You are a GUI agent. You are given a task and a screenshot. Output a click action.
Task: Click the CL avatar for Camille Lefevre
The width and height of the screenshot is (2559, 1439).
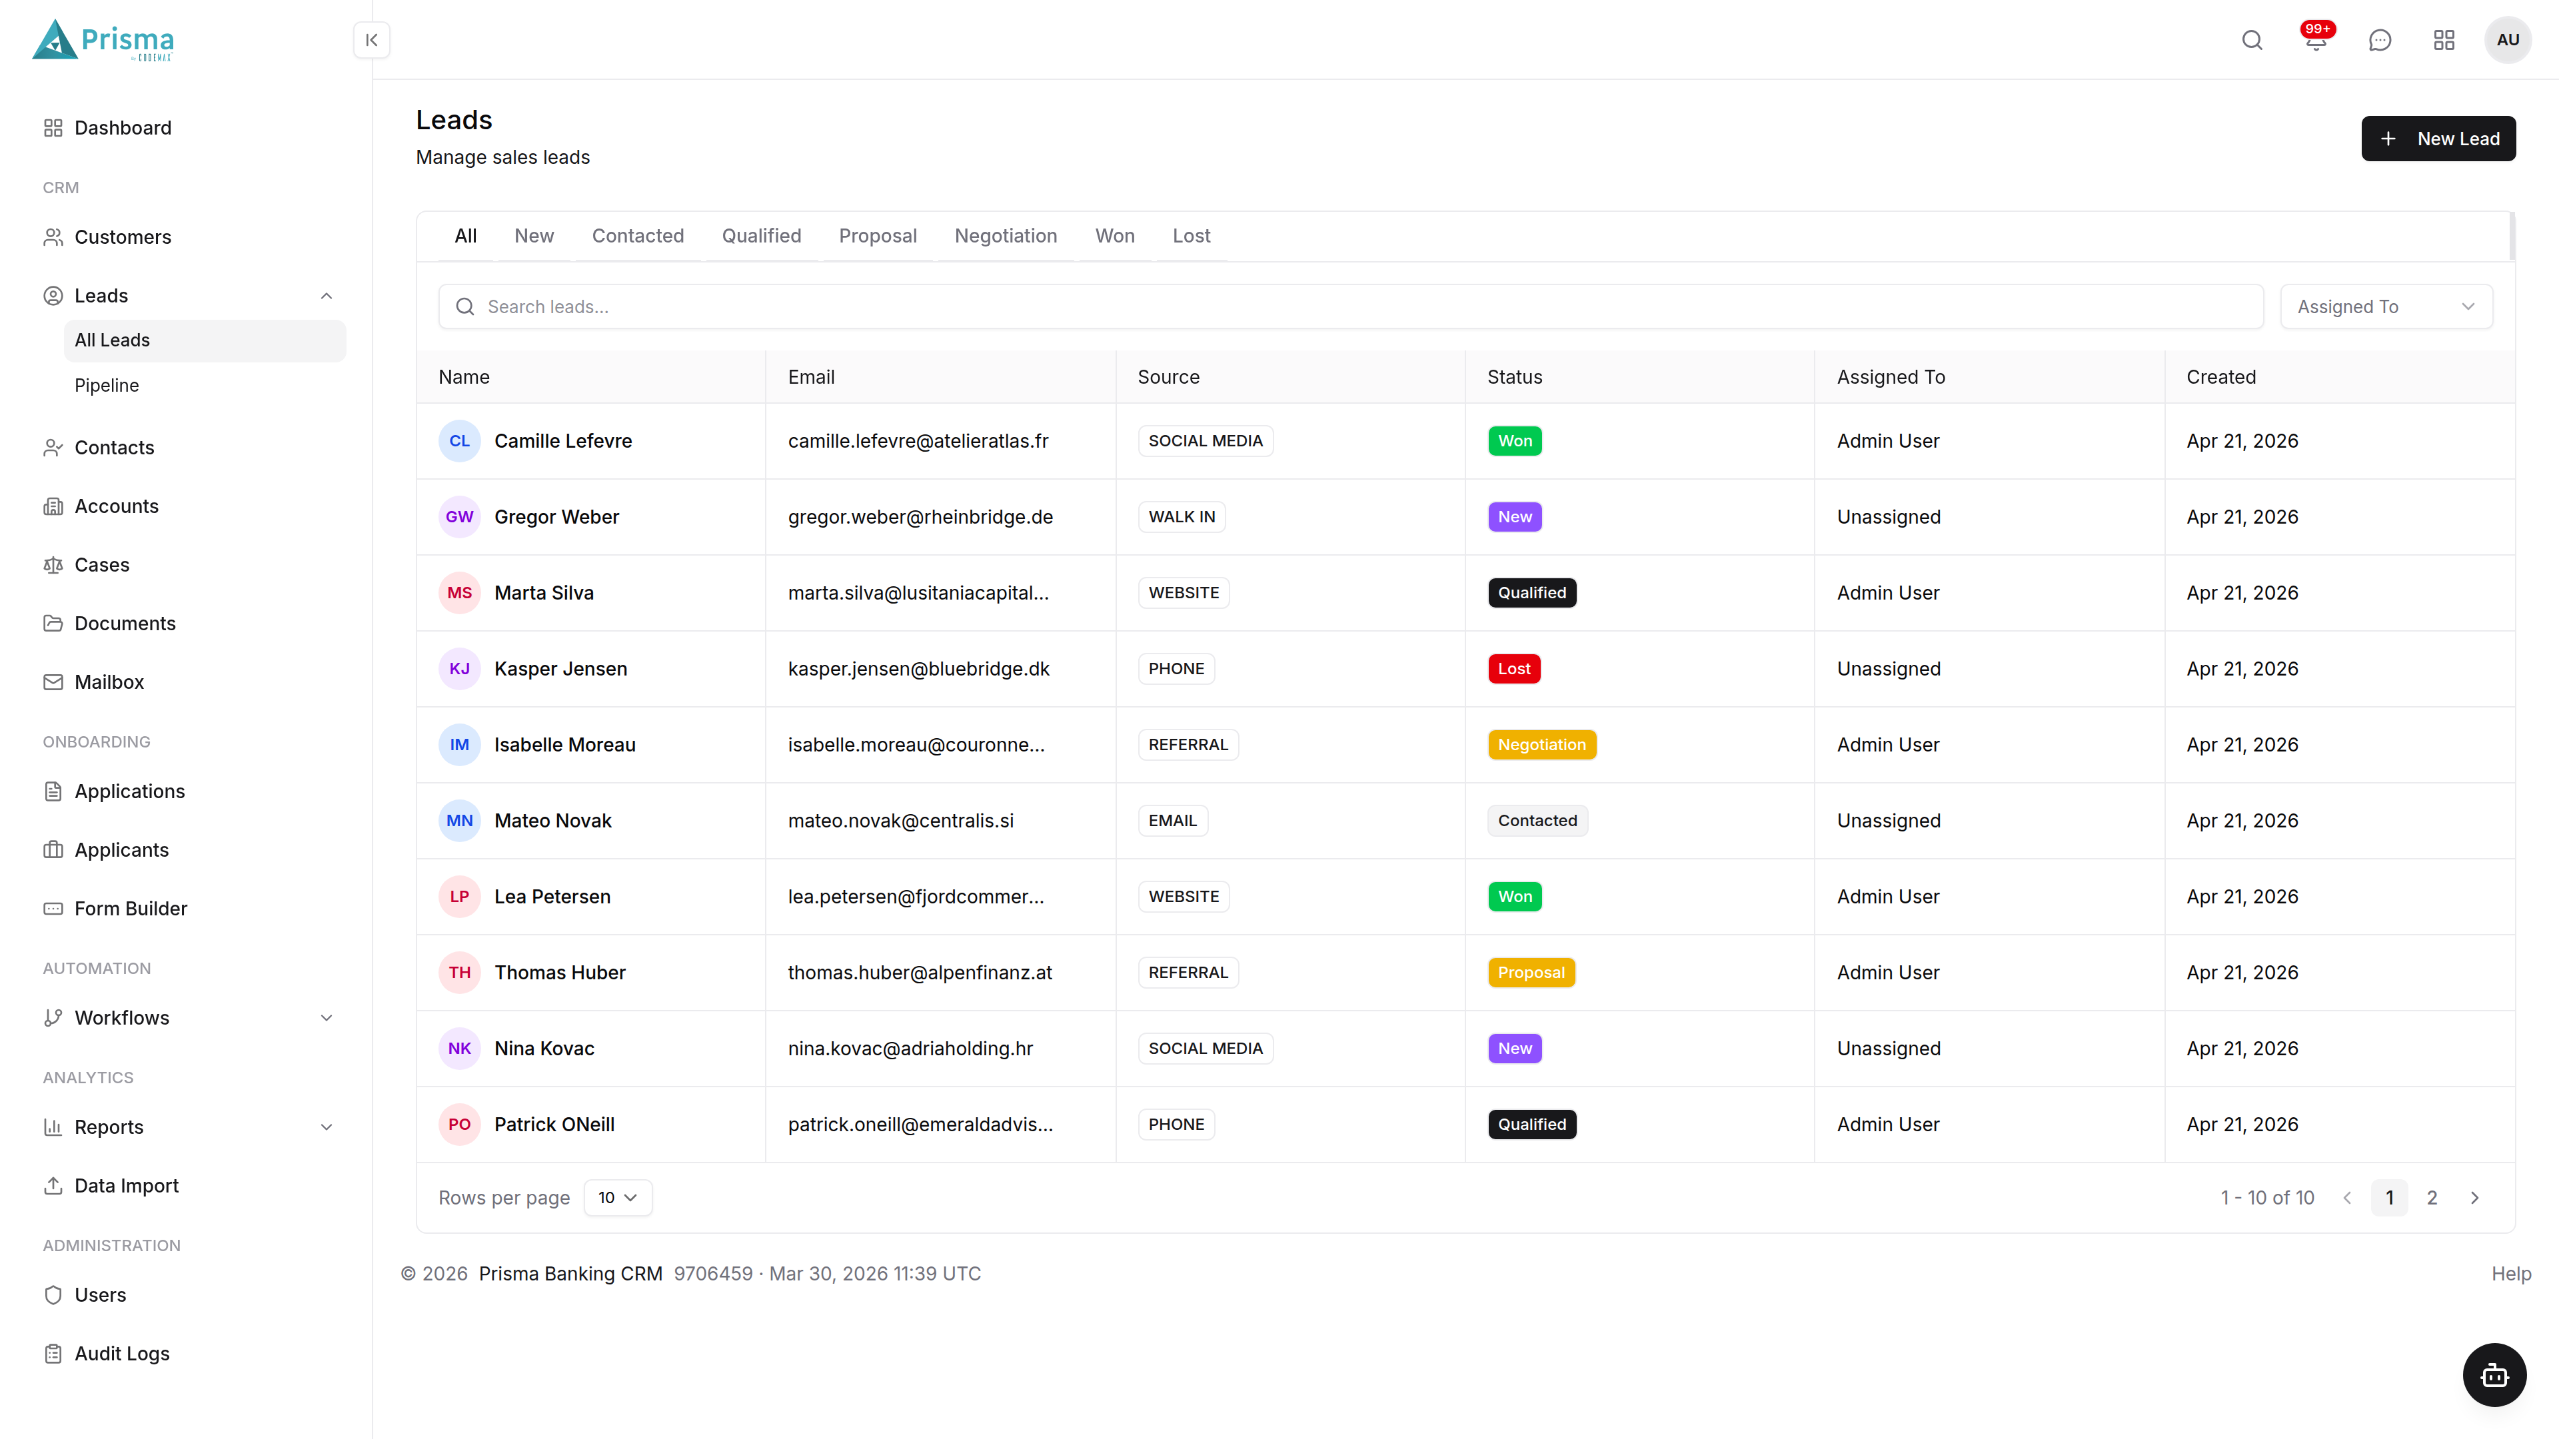point(459,441)
